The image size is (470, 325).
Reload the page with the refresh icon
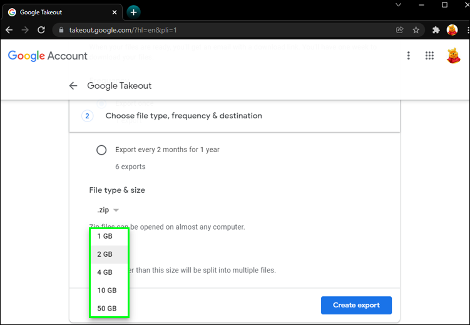[x=41, y=30]
